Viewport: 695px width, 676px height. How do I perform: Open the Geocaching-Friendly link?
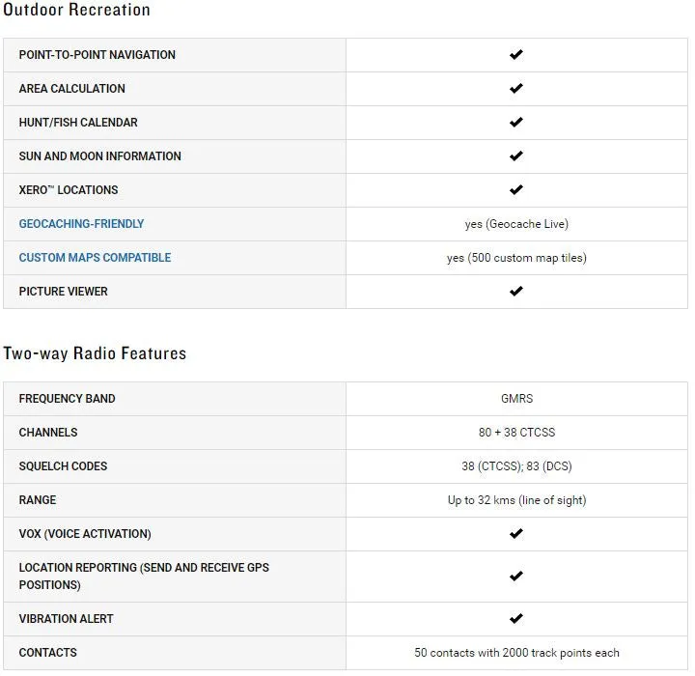[81, 223]
